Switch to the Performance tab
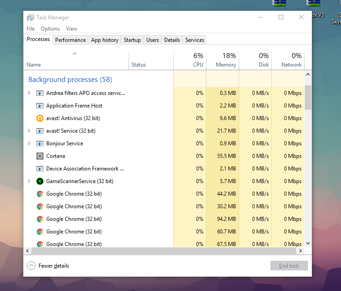The width and height of the screenshot is (341, 291). pos(70,40)
